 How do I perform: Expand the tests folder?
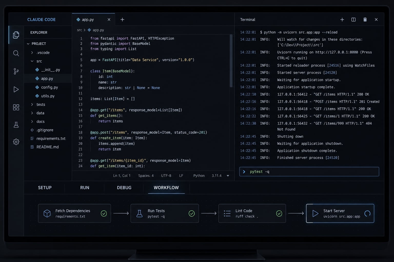(x=32, y=104)
